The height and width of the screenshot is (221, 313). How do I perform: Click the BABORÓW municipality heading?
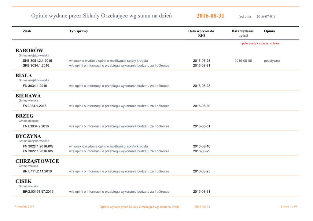coord(29,50)
